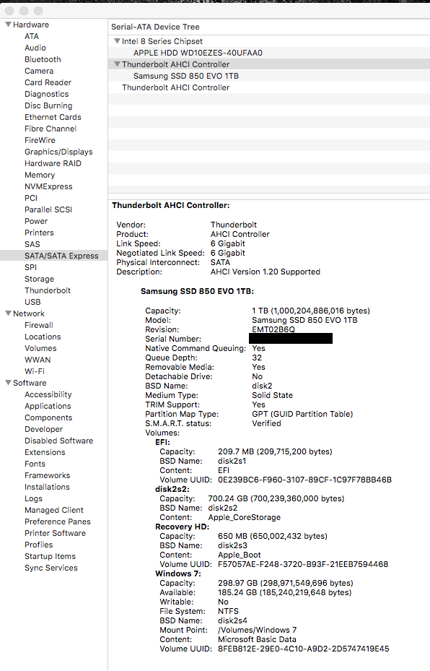
Task: Select Power in sidebar
Action: coord(36,221)
